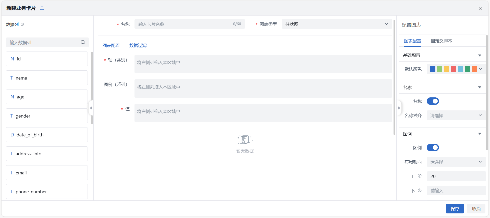Switch to the 自定义脚本 tab
Image resolution: width=490 pixels, height=218 pixels.
(442, 41)
